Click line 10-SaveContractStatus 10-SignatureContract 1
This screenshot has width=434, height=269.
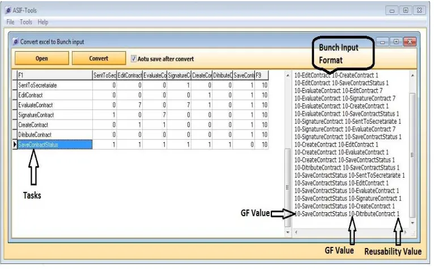pyautogui.click(x=348, y=198)
